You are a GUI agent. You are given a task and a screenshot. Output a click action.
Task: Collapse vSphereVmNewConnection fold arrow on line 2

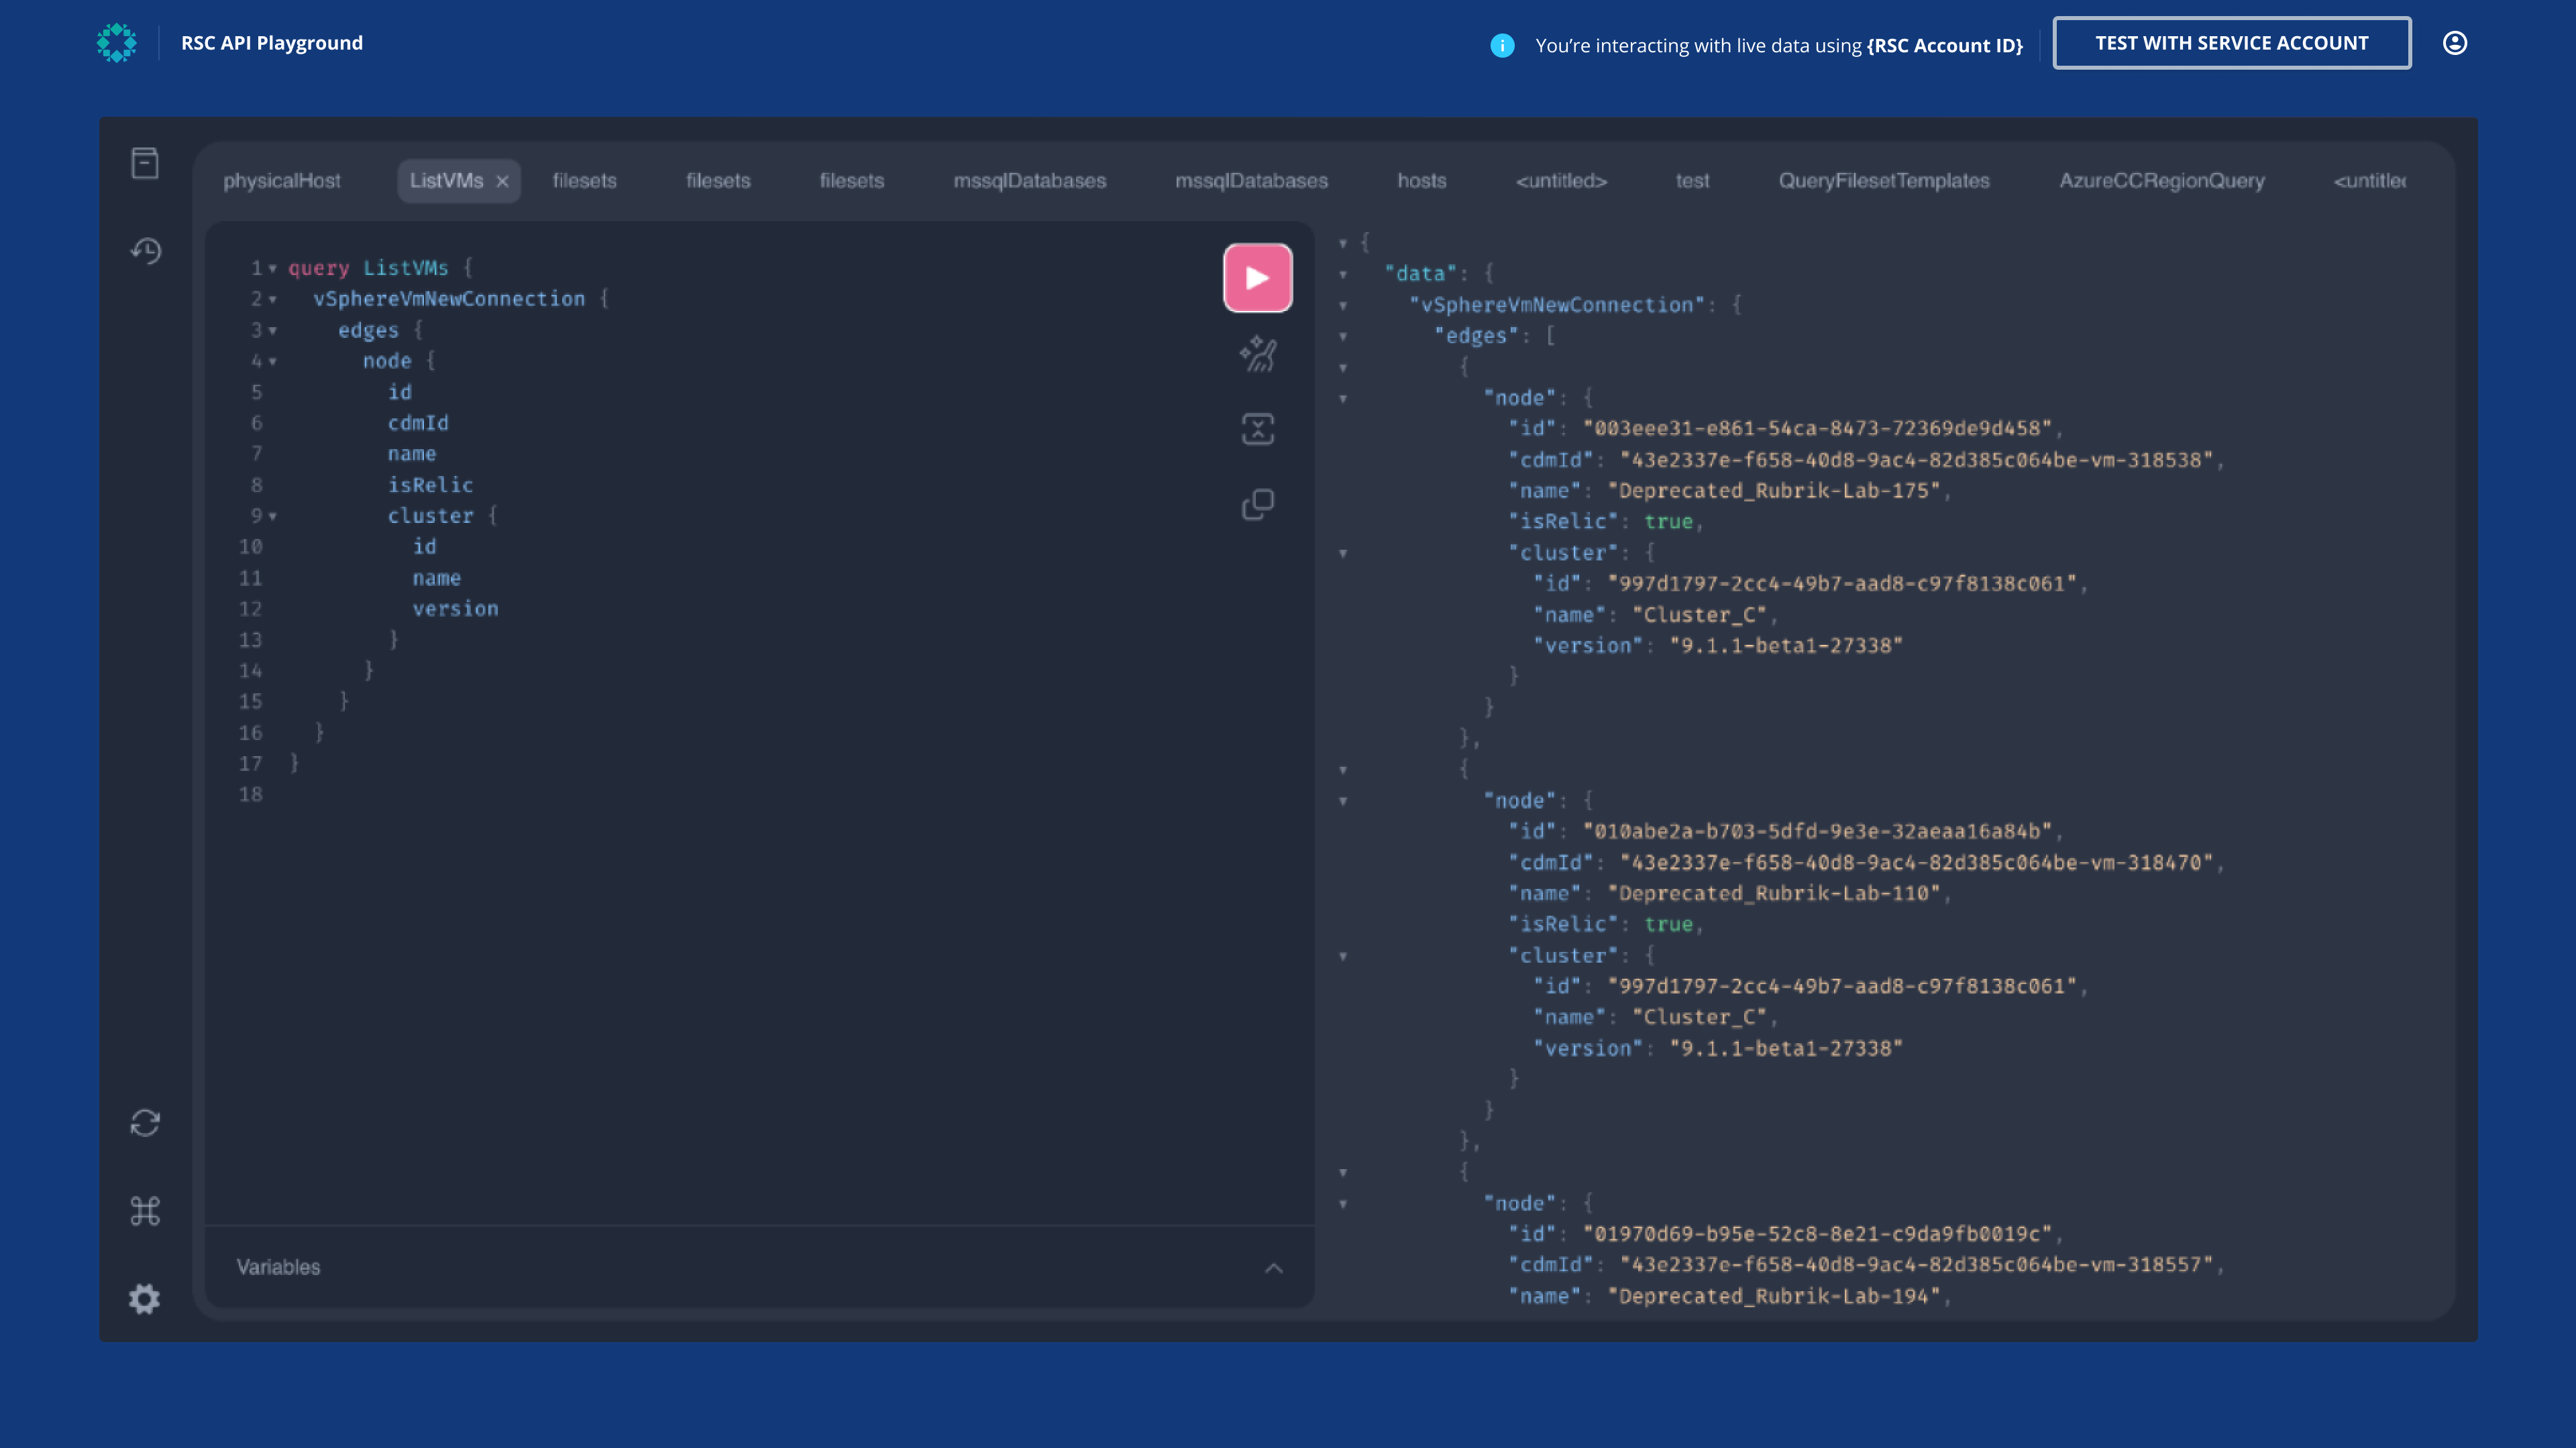[x=272, y=299]
